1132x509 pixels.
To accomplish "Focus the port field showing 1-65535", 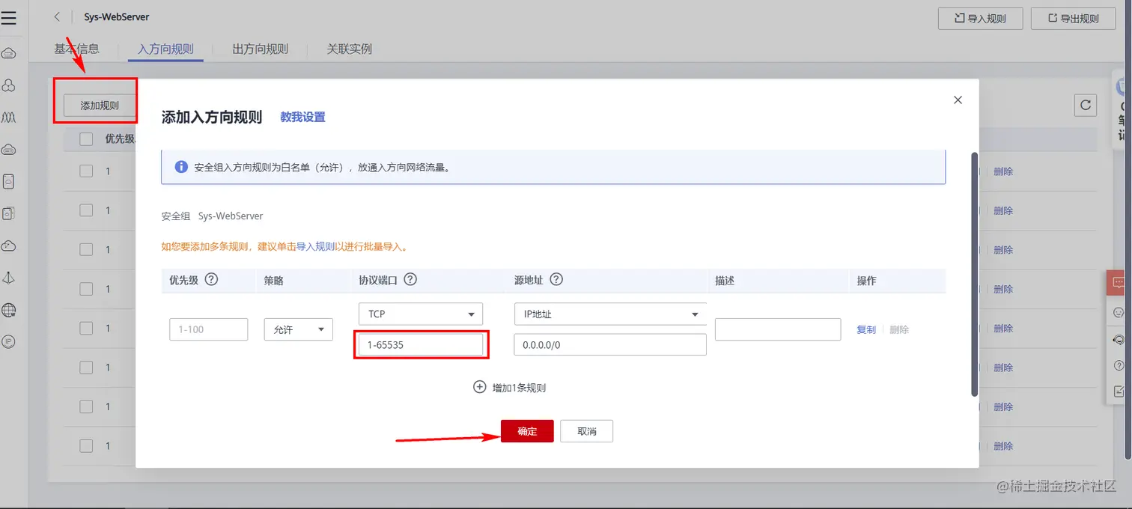I will click(x=421, y=344).
